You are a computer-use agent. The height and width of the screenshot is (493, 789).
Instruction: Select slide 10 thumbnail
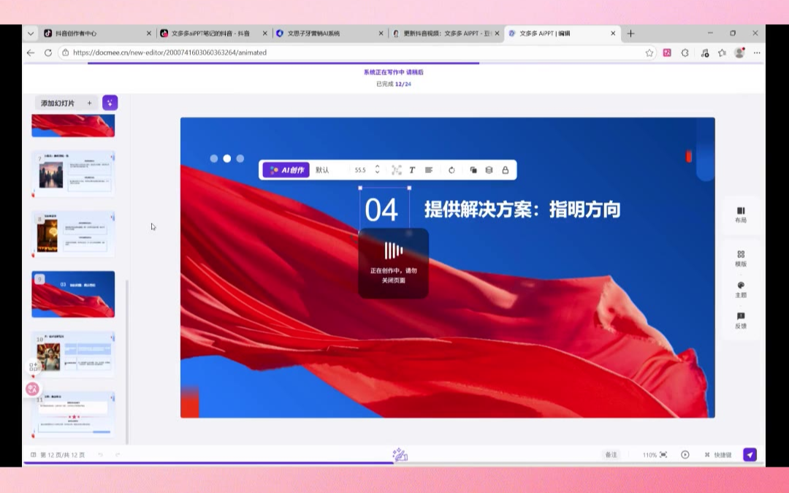click(74, 354)
